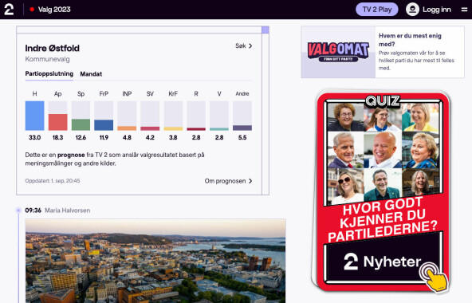Click the value 5.5 under Andre
472x303 pixels.
coord(242,138)
